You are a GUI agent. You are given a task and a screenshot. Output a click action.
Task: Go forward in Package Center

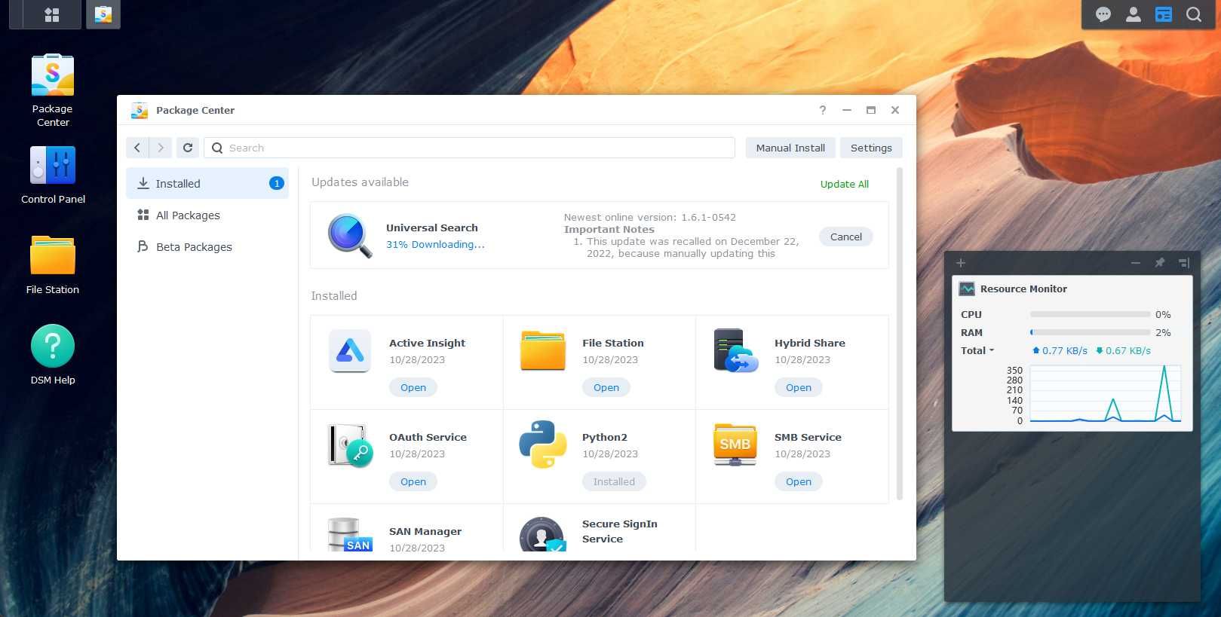pos(161,148)
